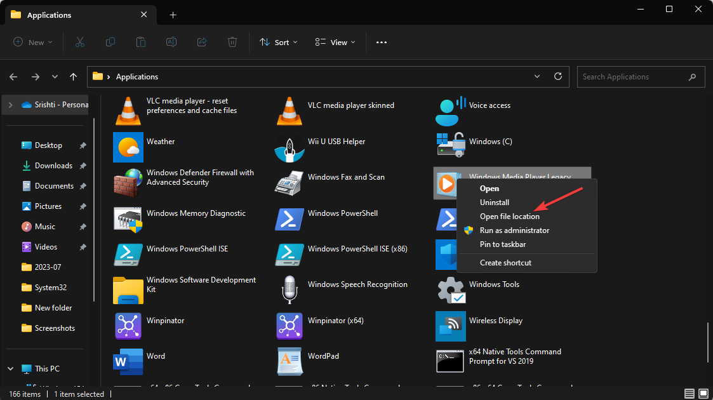
Task: Open the Videos sidebar folder
Action: (46, 247)
